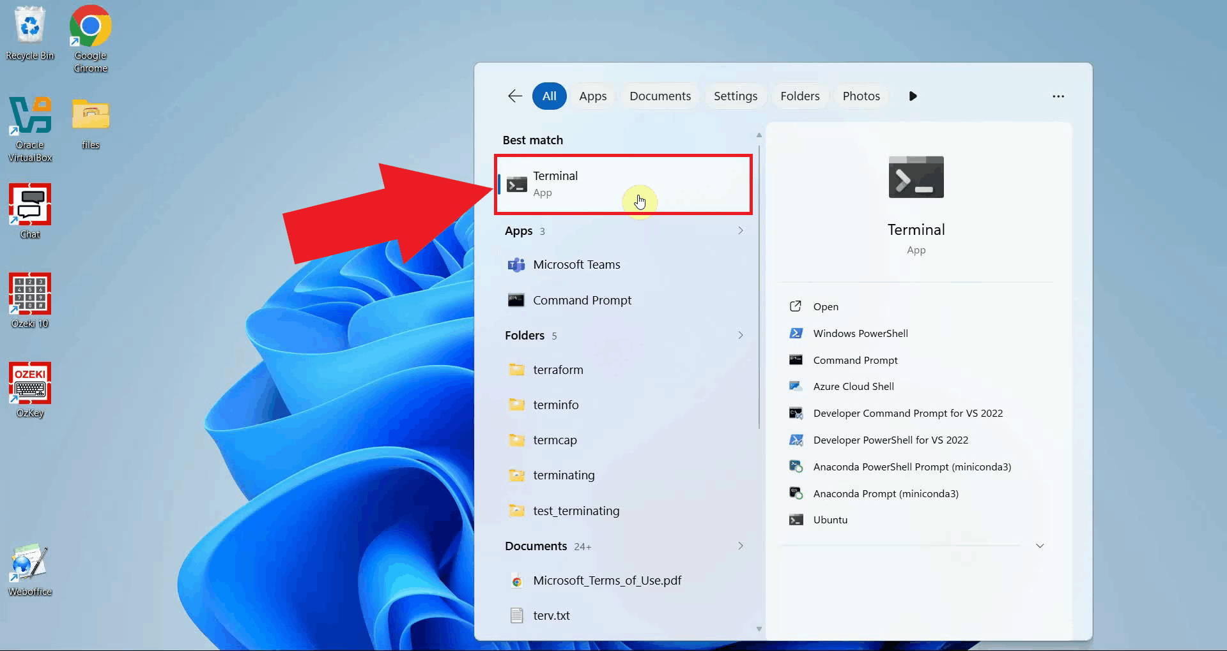Expand the Apps results section chevron
Viewport: 1227px width, 651px height.
tap(741, 230)
